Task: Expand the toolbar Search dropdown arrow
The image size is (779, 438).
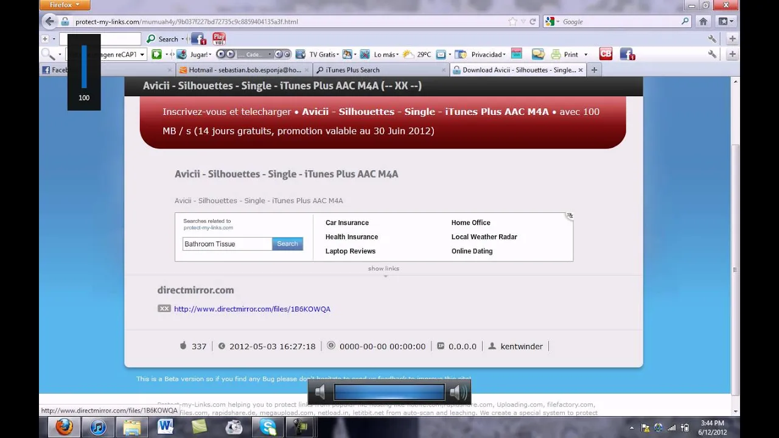Action: click(x=183, y=39)
